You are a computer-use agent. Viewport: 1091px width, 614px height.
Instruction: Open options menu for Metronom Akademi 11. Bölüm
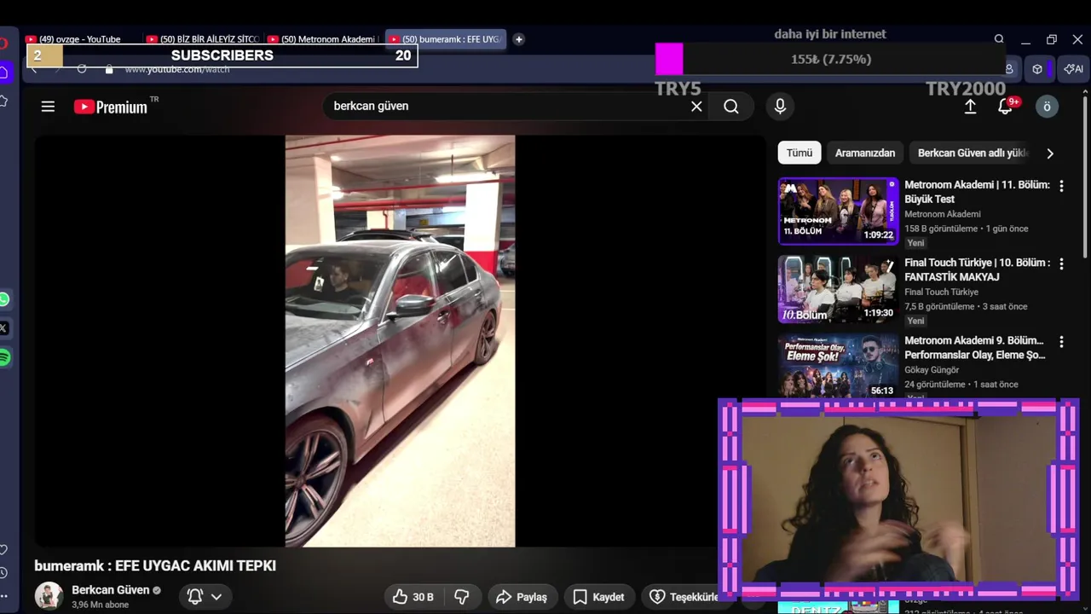coord(1061,186)
